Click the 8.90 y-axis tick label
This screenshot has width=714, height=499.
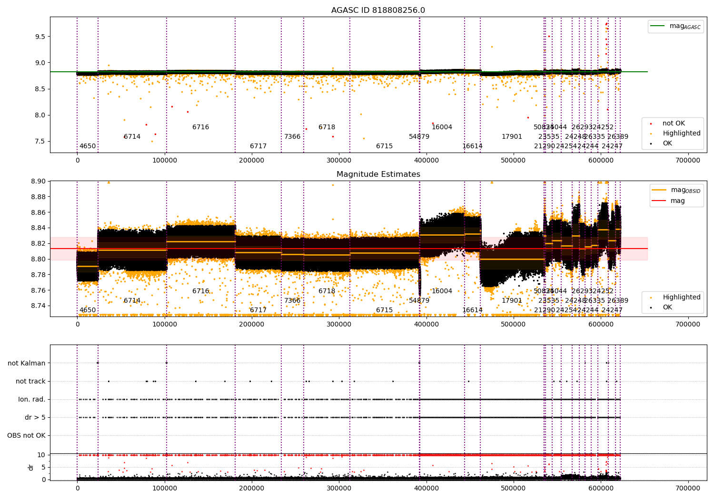(x=38, y=181)
